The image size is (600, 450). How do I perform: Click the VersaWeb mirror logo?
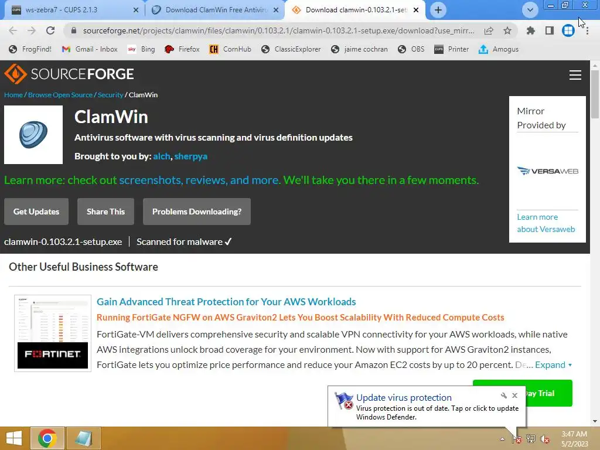point(547,171)
